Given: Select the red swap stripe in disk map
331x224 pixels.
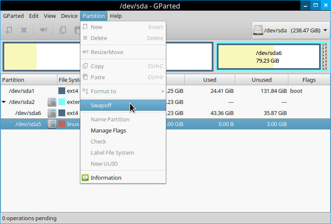Looking at the screenshot, I should coord(325,57).
